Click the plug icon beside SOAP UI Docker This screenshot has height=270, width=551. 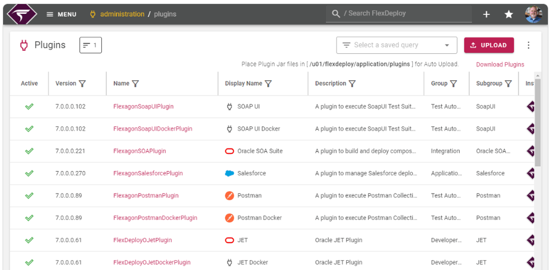[x=229, y=129]
